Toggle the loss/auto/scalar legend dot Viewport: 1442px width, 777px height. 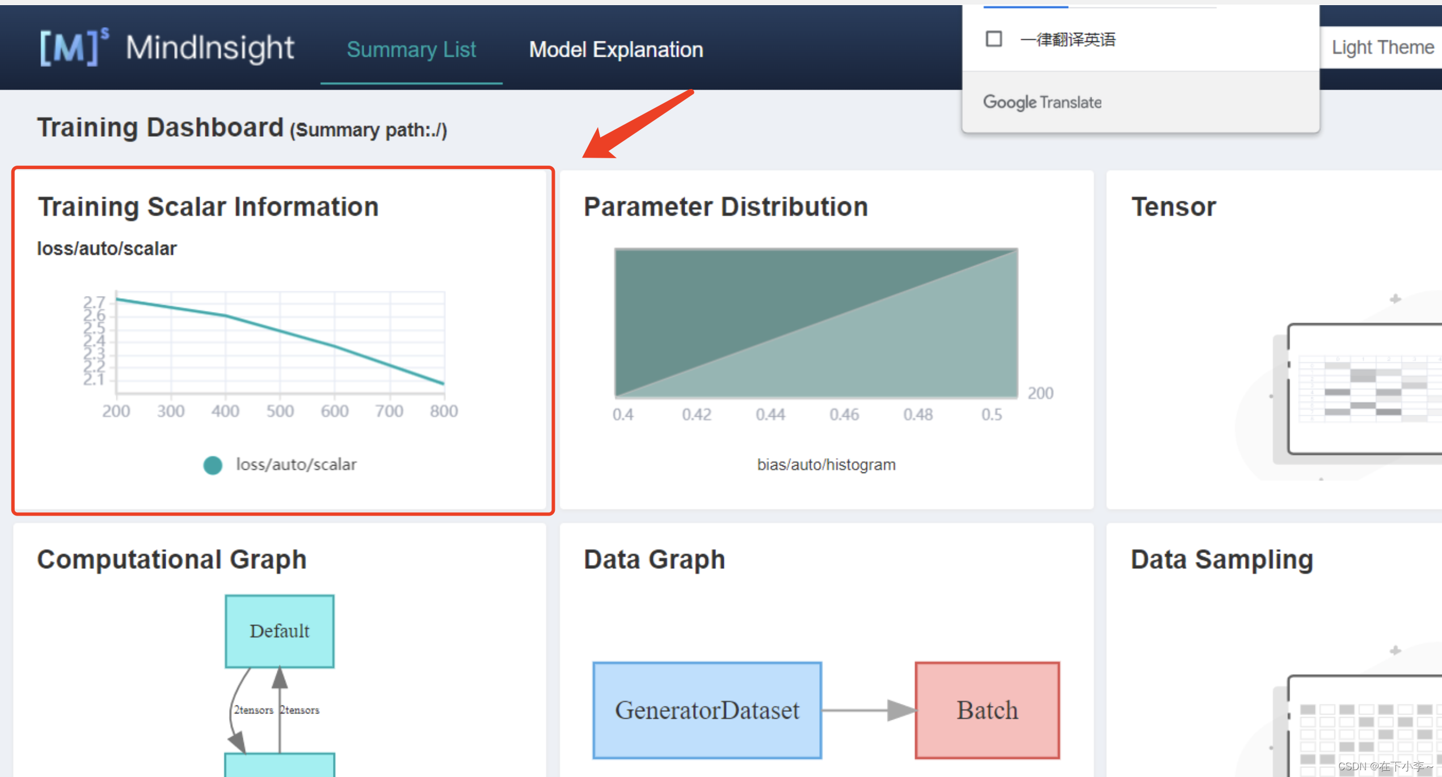tap(213, 465)
